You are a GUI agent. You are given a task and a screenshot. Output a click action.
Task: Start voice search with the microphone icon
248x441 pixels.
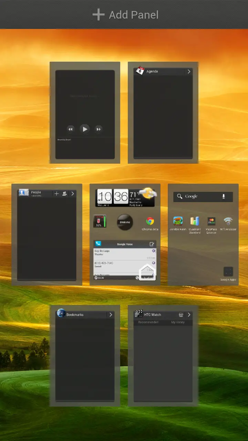click(224, 196)
